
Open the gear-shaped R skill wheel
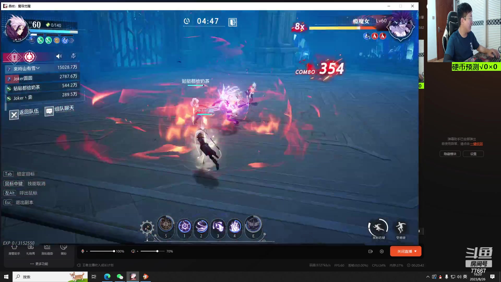click(x=147, y=227)
